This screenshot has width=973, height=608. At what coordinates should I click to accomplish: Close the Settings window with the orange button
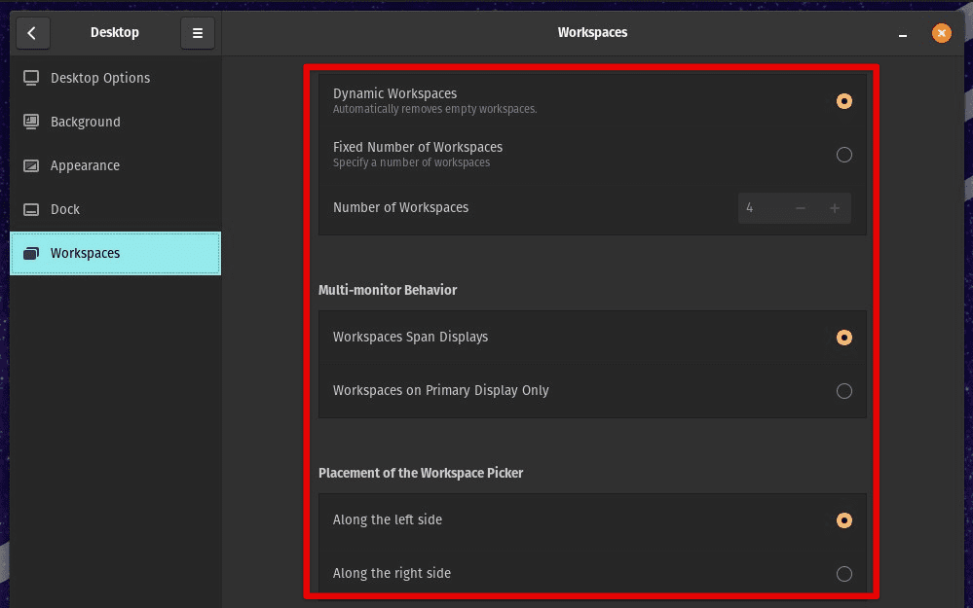[x=942, y=33]
